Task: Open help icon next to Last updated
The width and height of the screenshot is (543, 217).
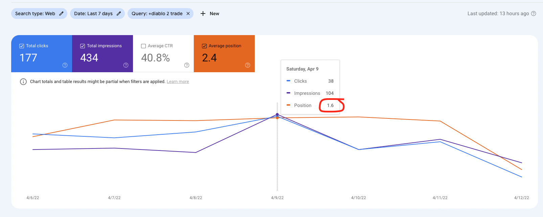Action: pos(534,13)
